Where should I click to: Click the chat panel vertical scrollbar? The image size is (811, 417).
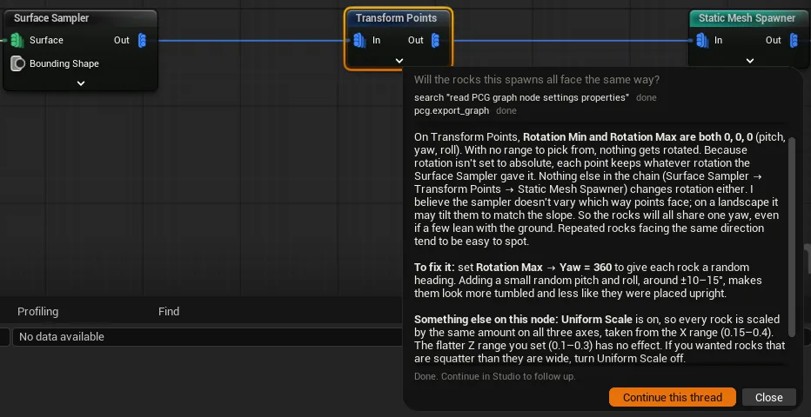(791, 237)
